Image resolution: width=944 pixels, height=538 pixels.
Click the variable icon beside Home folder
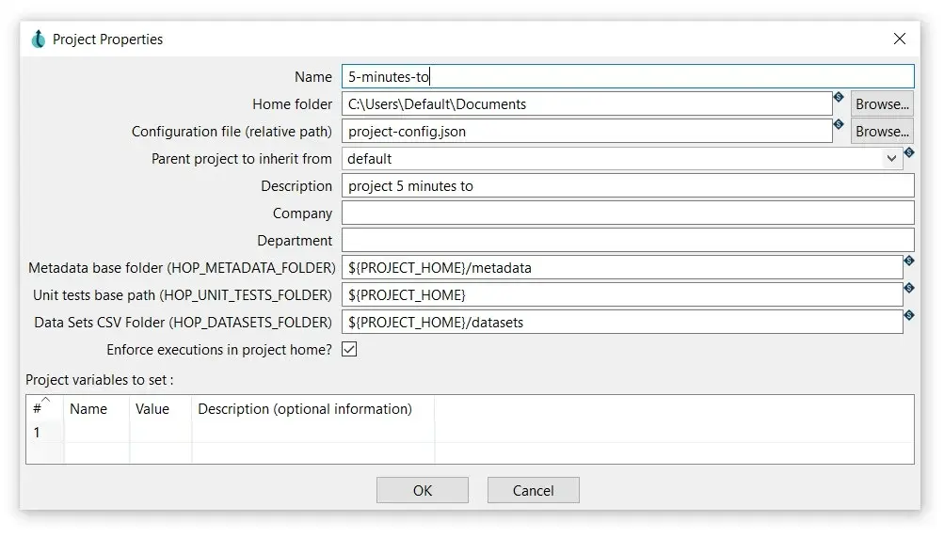coord(838,97)
